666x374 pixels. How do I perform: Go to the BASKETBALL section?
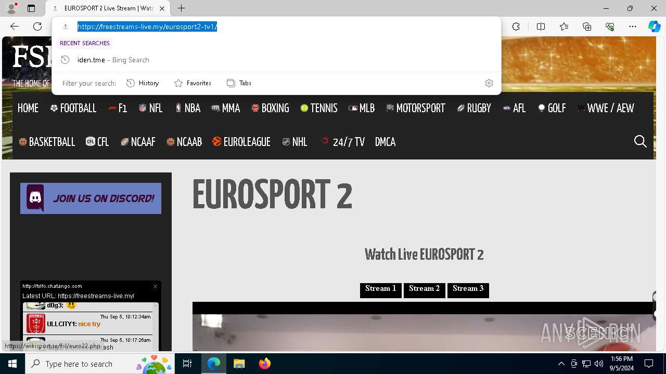point(47,142)
